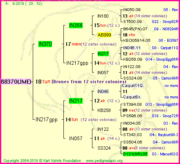Image resolution: width=180 pixels, height=164 pixels.
Task: Click the KB258 node
Action: (x=104, y=110)
